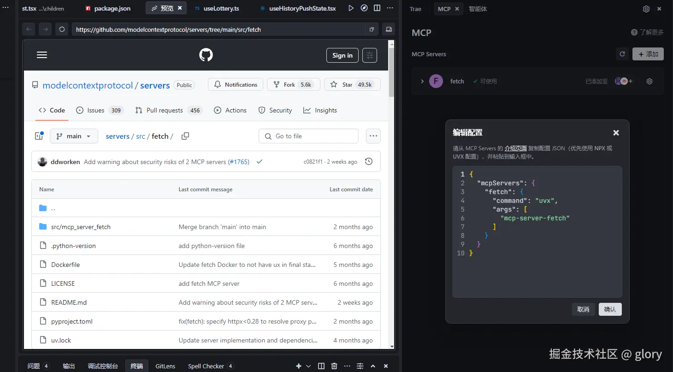Screen dimensions: 673x372
Task: Expand the fetch MCP server entry
Action: (x=422, y=81)
